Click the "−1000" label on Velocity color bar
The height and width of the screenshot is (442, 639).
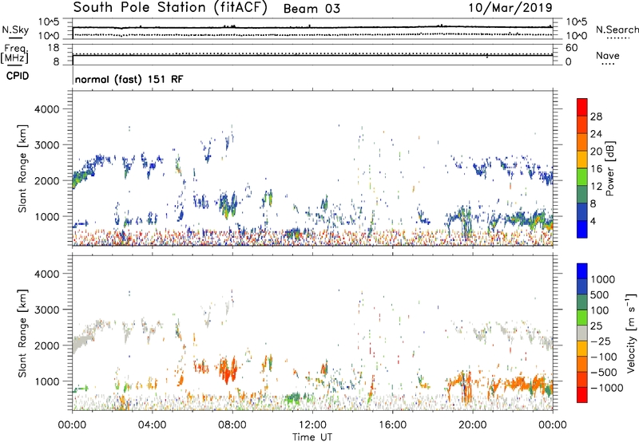(607, 388)
